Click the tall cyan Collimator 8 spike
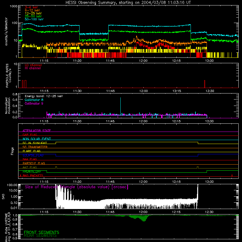Screen dimensions: 242x242 (x=120, y=106)
